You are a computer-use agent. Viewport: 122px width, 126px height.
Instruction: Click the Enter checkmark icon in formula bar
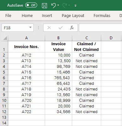tap(61, 28)
